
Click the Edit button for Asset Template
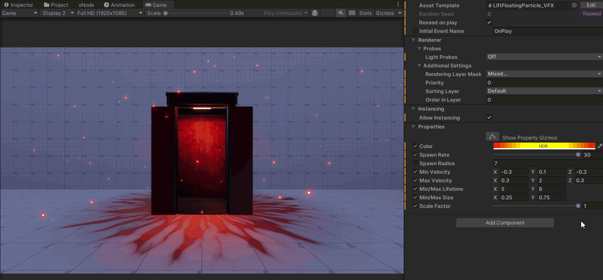(591, 5)
